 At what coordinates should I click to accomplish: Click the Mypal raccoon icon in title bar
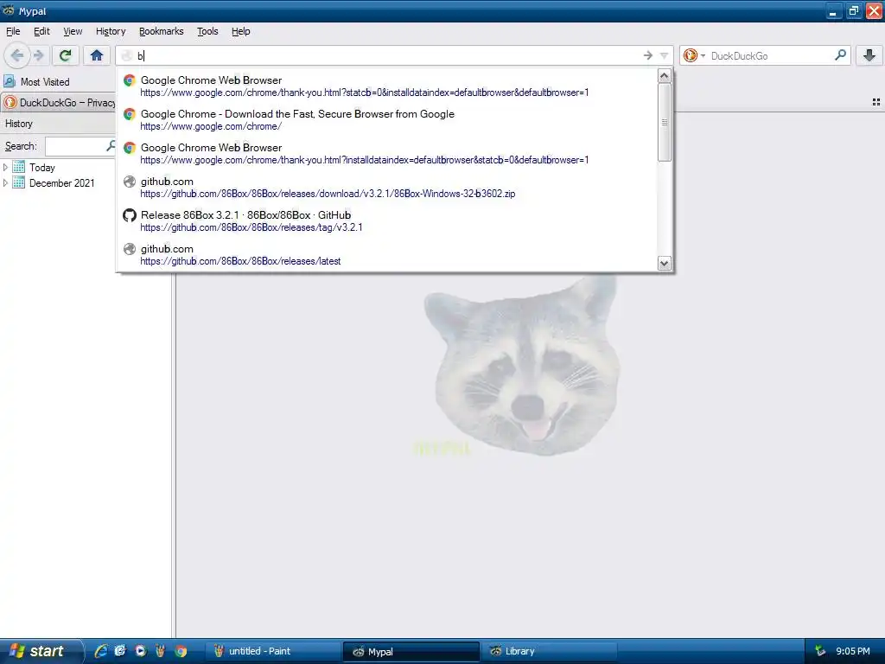click(x=8, y=10)
